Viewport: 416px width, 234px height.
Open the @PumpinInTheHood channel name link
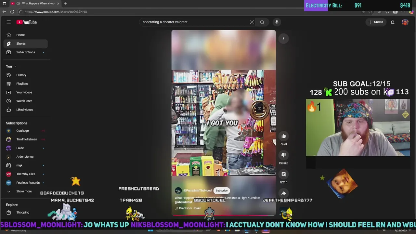(x=197, y=191)
